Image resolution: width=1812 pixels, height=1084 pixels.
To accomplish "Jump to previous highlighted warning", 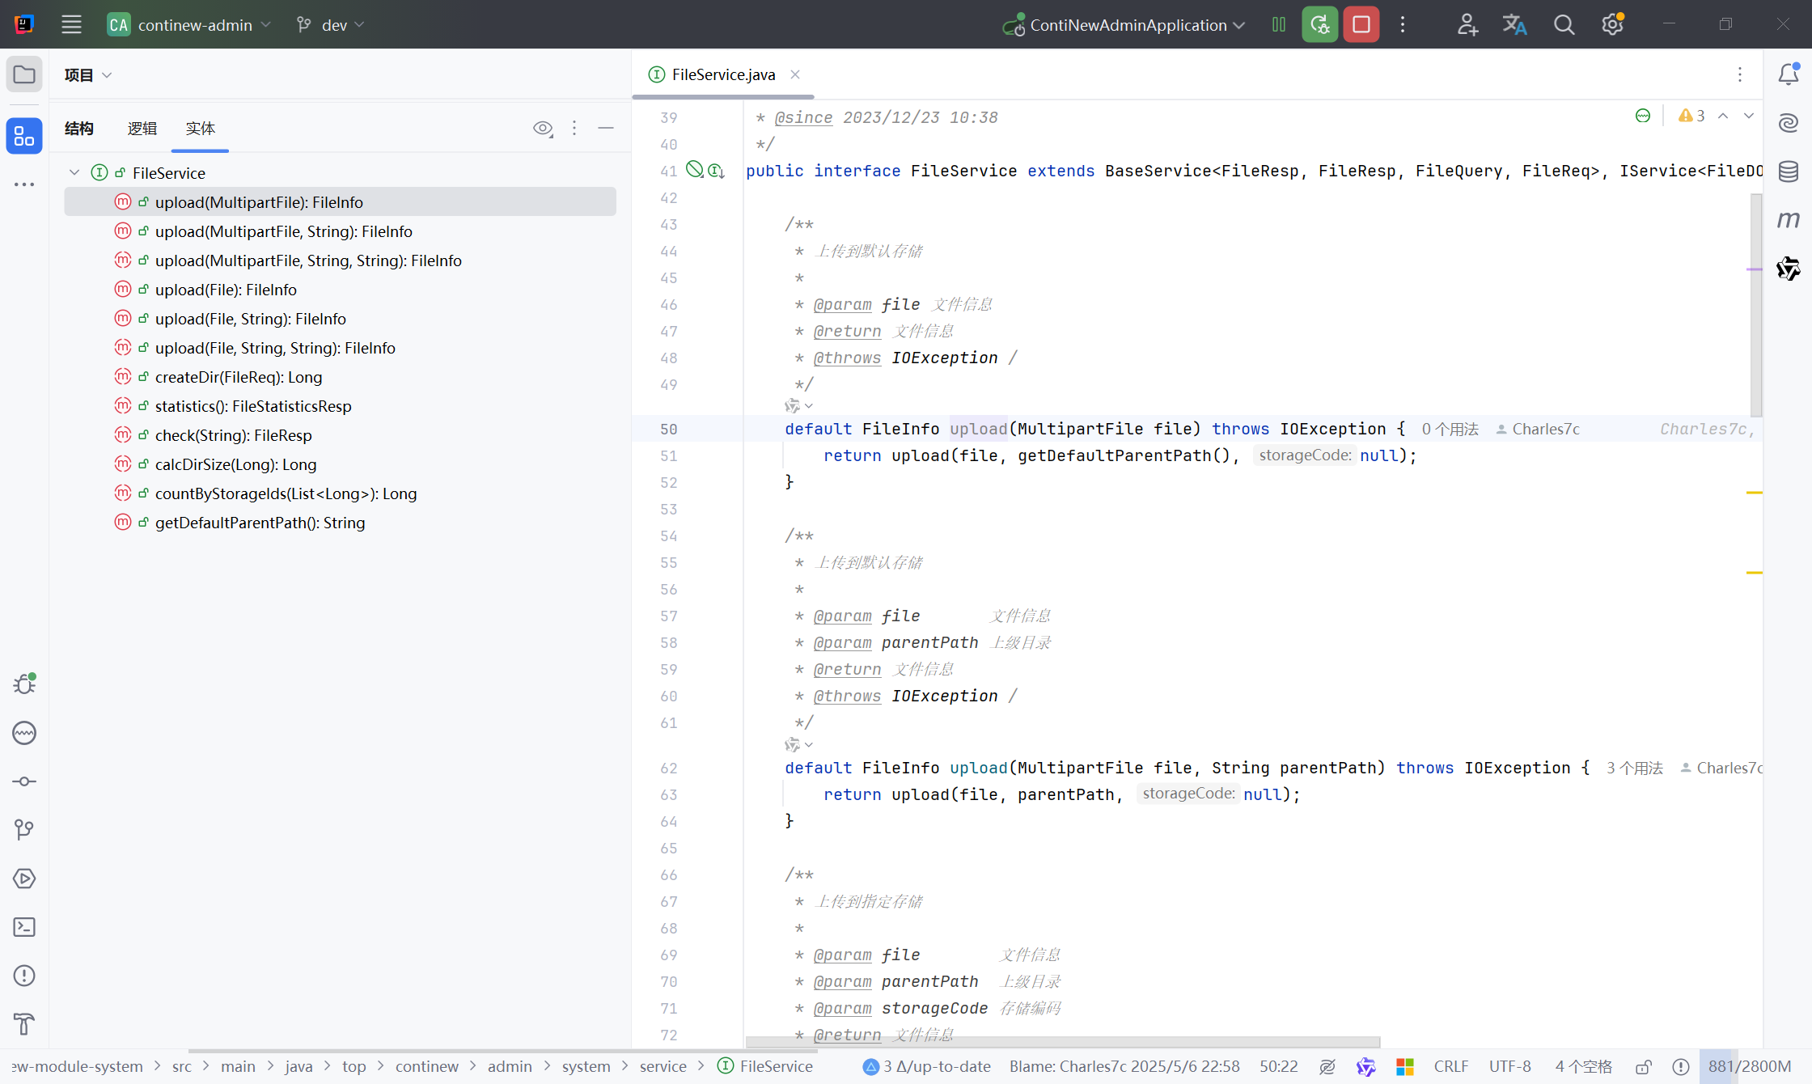I will click(1724, 116).
